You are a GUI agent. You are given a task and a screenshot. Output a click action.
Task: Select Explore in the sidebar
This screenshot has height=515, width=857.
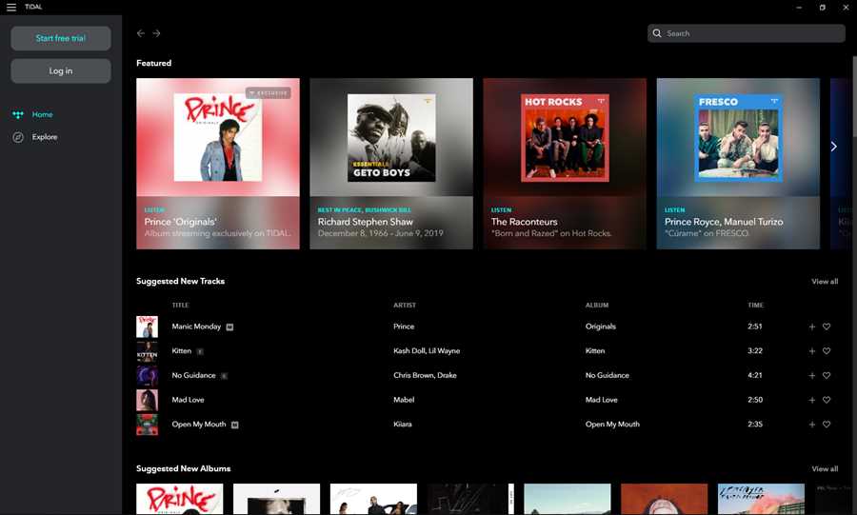coord(44,137)
